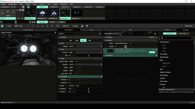Click the X button next to Composition
This screenshot has width=195, height=109.
point(12,7)
